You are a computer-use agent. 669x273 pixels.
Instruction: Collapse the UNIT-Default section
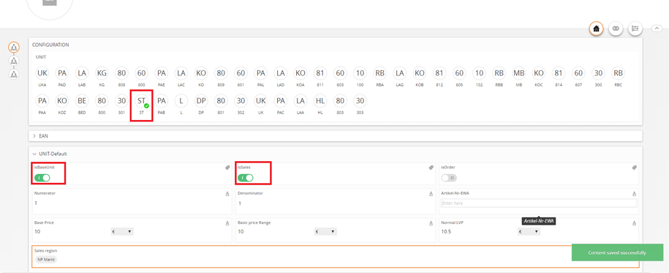tap(34, 154)
